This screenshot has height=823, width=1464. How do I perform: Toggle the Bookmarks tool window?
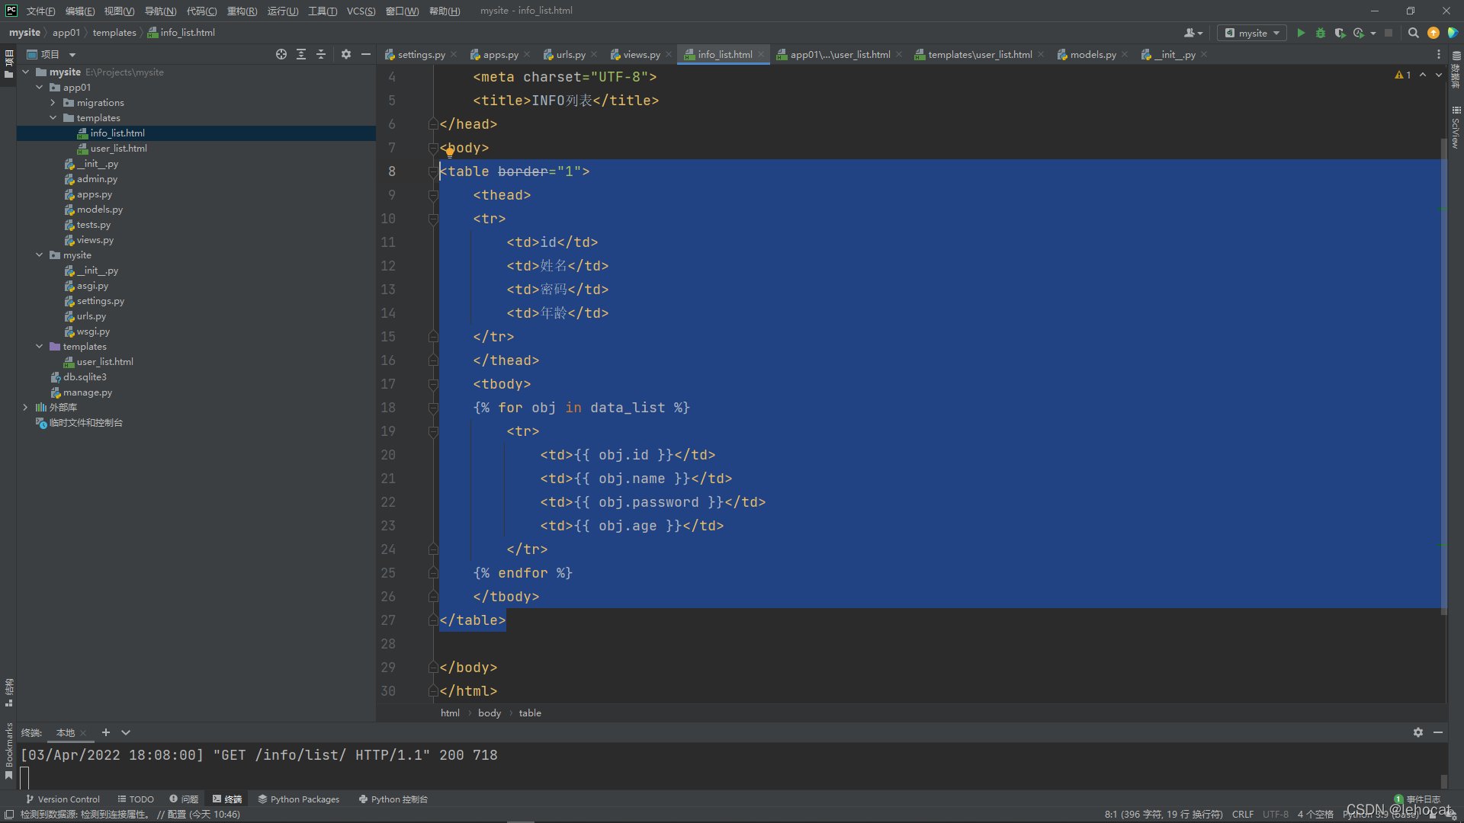pos(8,751)
